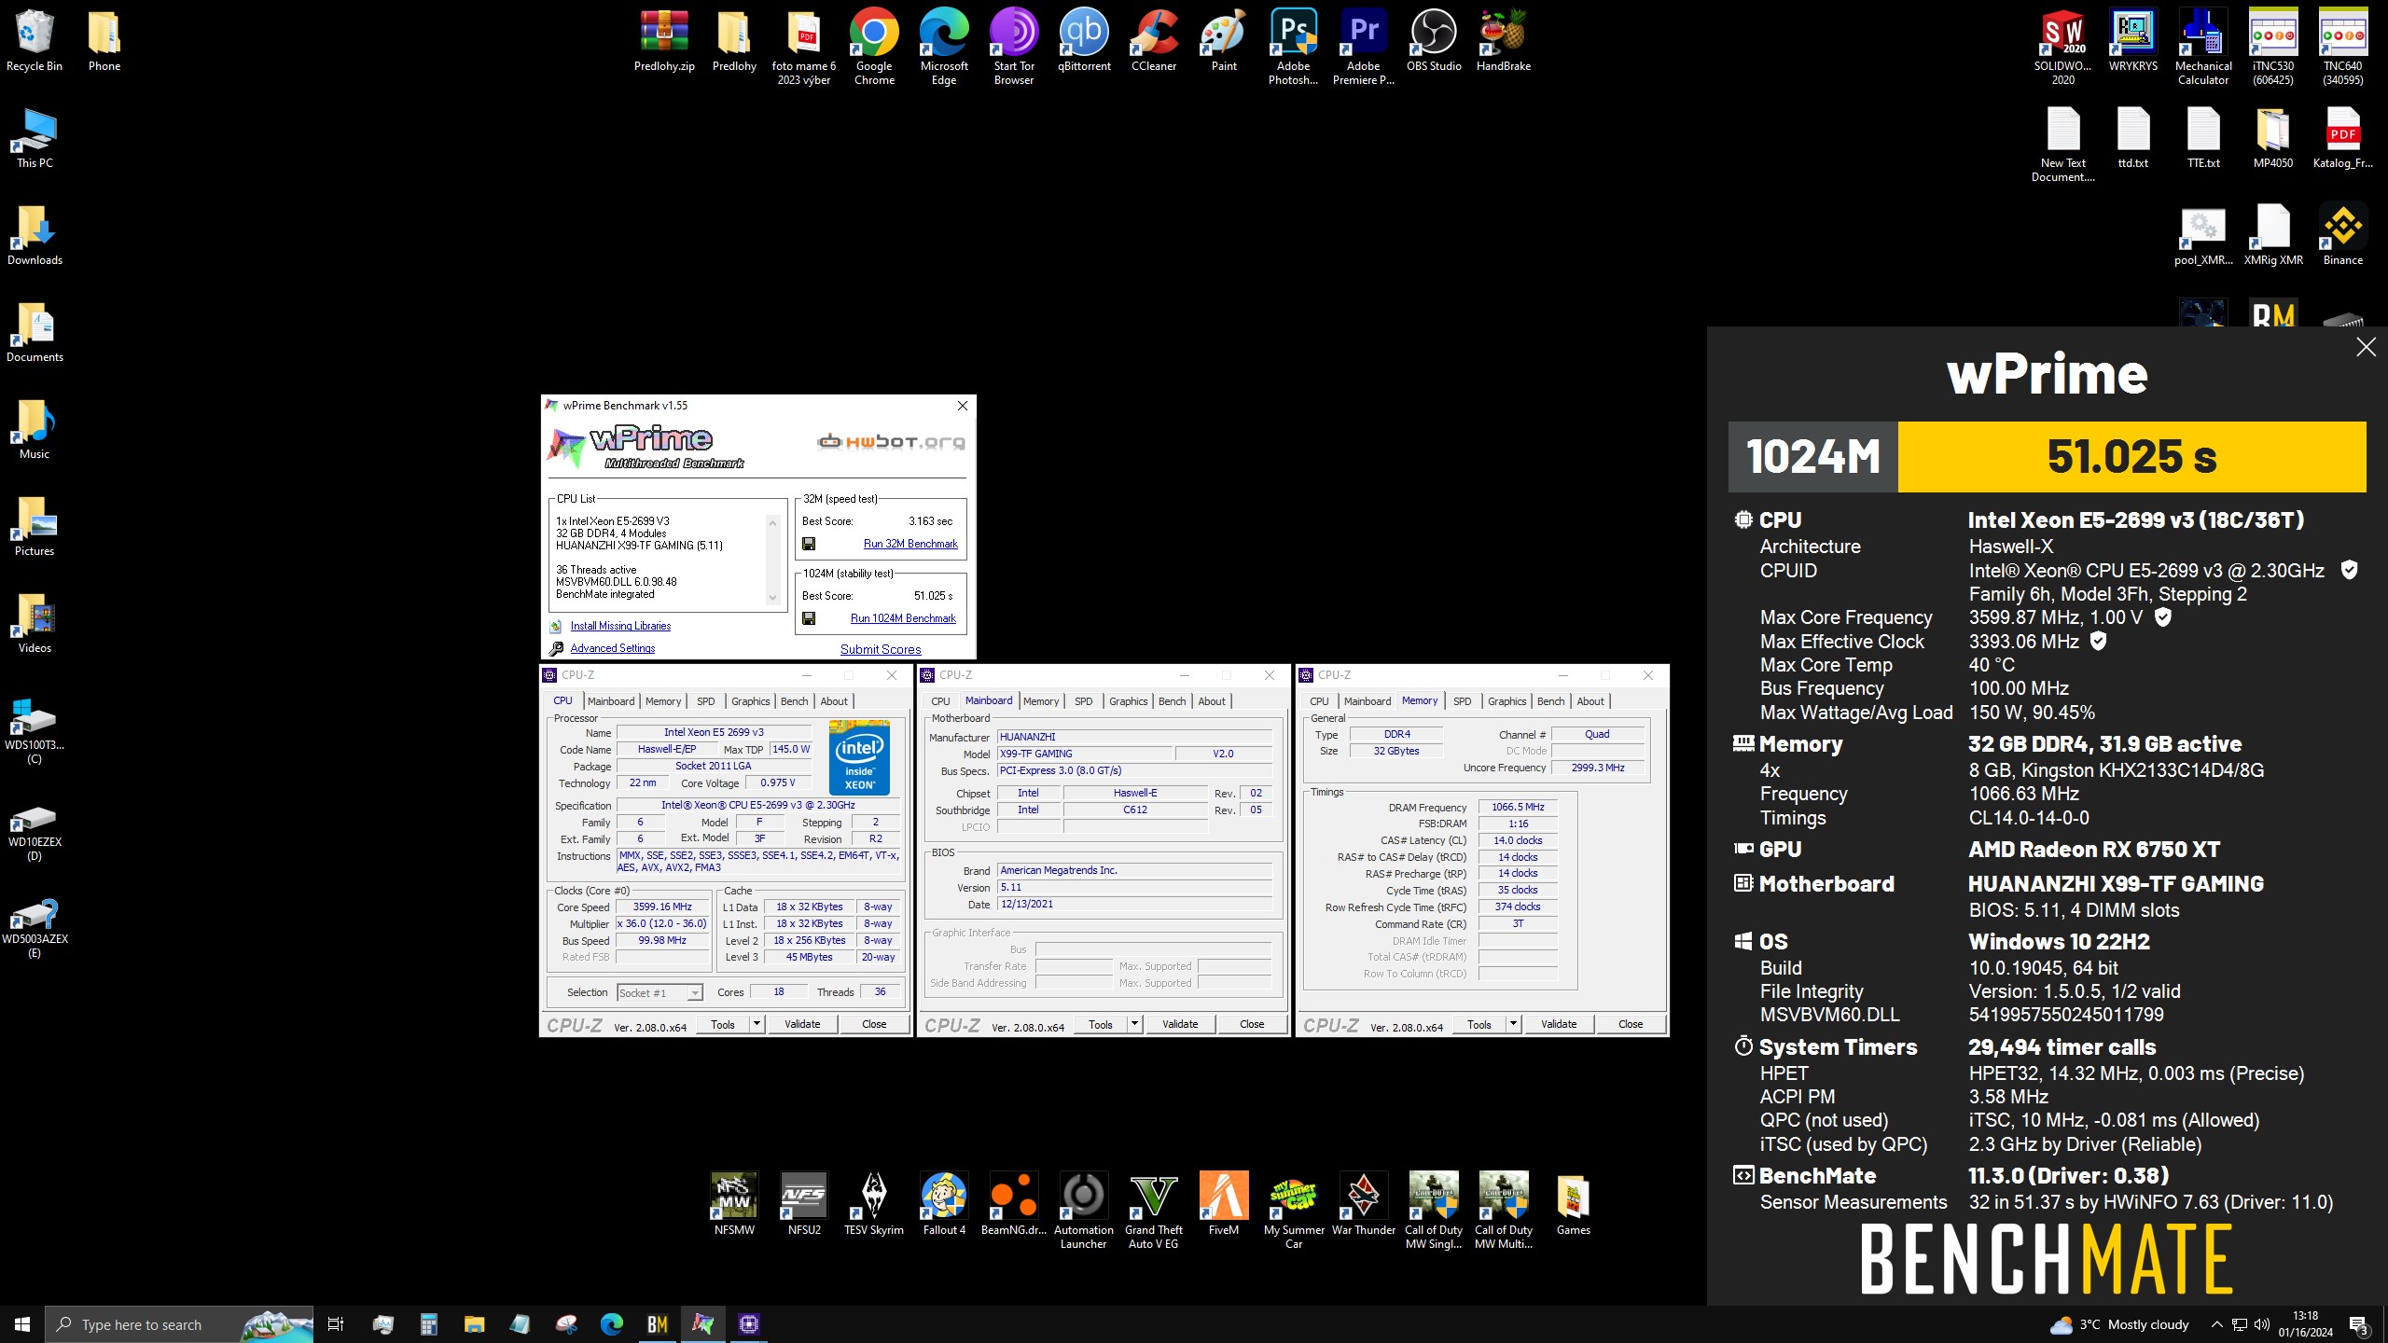This screenshot has height=1343, width=2388.
Task: Launch SOLIDWORKS 2020 shortcut
Action: [2063, 47]
